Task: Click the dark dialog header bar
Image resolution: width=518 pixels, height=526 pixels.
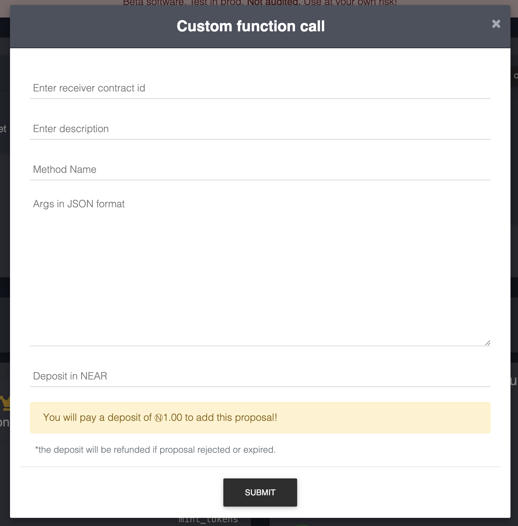Action: 94,27
